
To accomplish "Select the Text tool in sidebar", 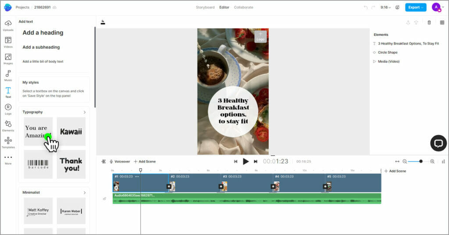I will click(x=8, y=93).
